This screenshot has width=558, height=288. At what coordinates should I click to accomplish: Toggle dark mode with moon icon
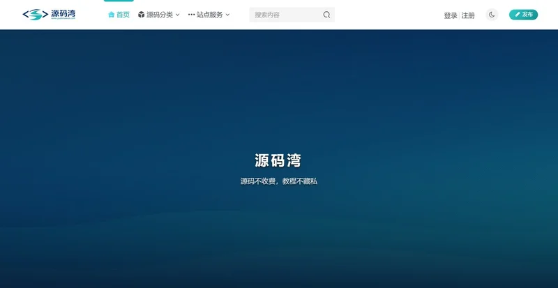492,15
